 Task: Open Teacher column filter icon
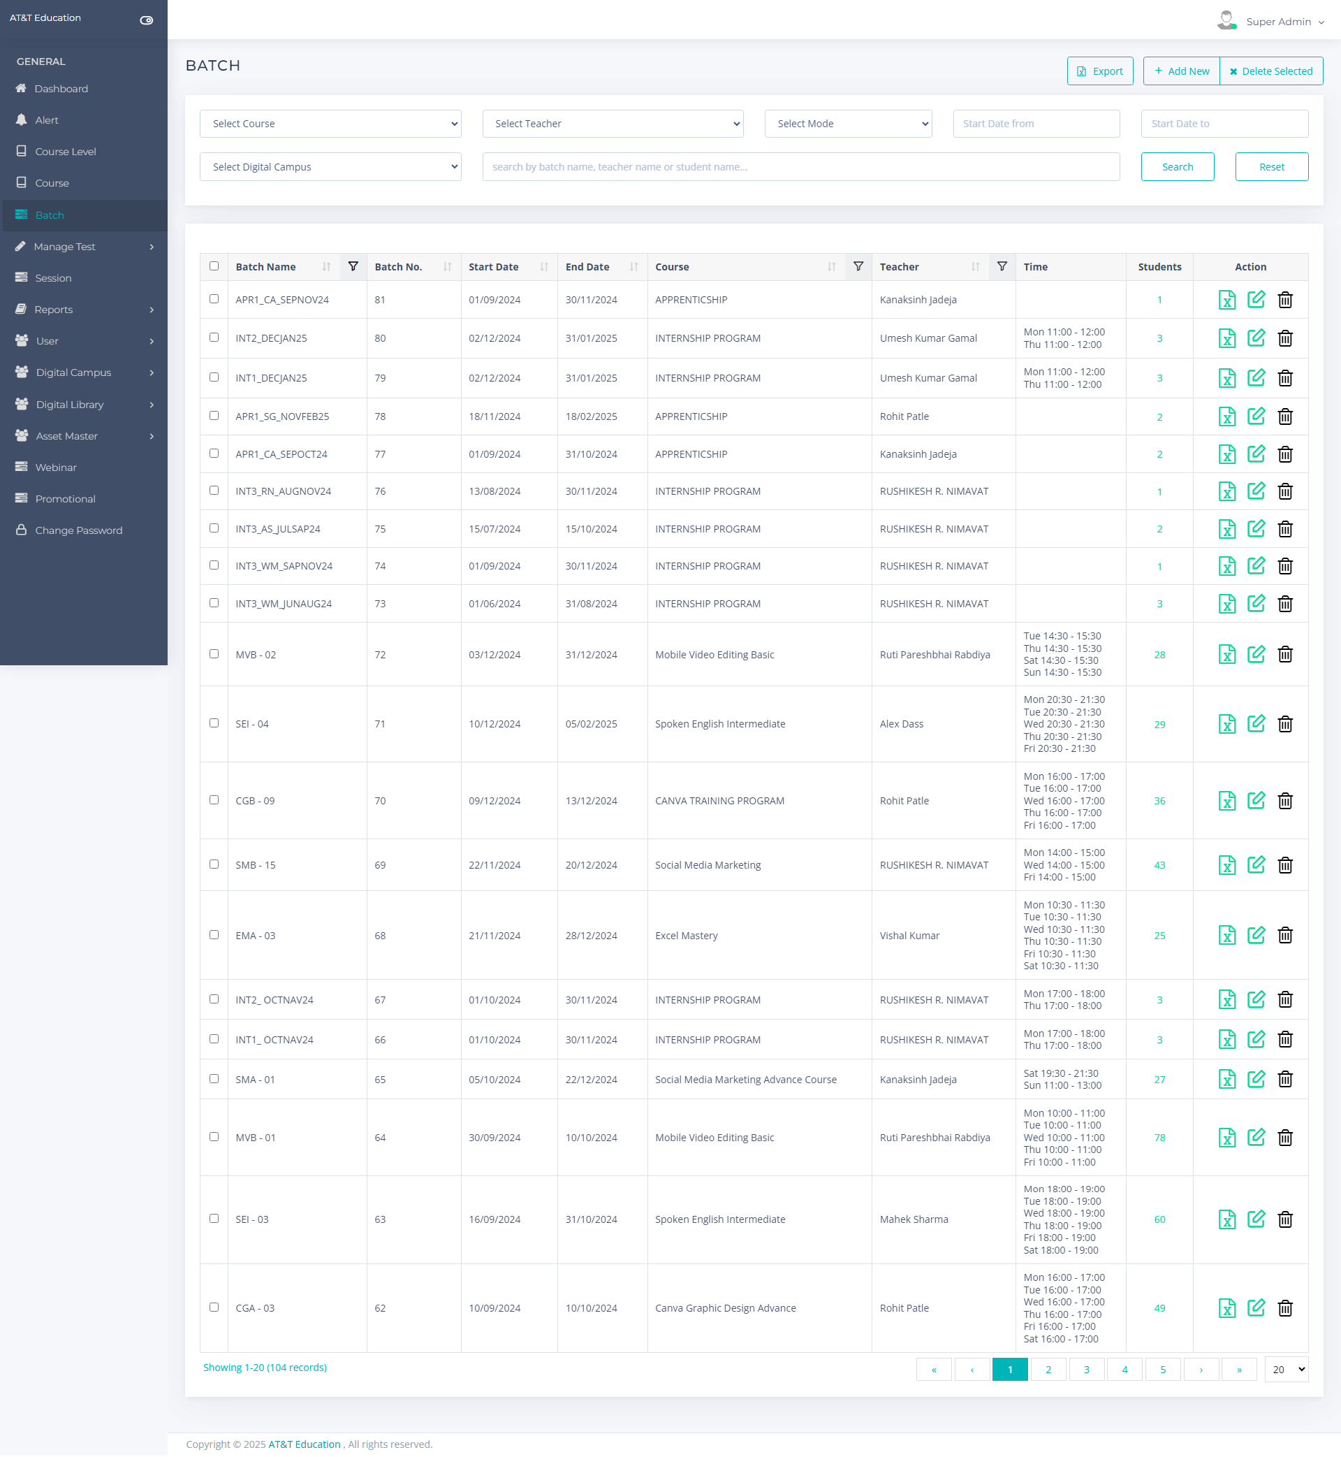(1002, 266)
